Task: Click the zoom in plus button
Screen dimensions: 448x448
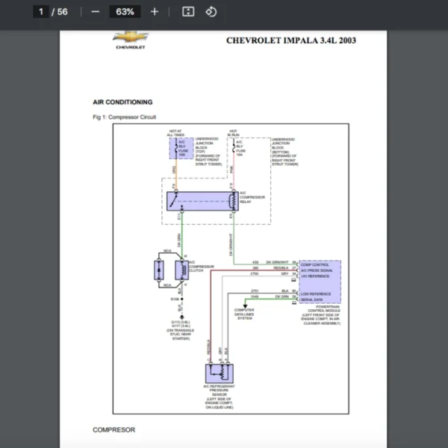Action: coord(155,12)
